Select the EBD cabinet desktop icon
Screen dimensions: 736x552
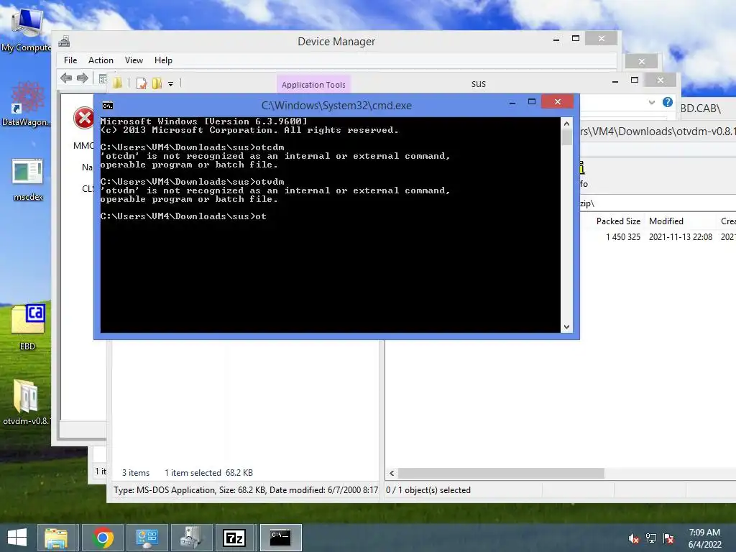pos(28,327)
